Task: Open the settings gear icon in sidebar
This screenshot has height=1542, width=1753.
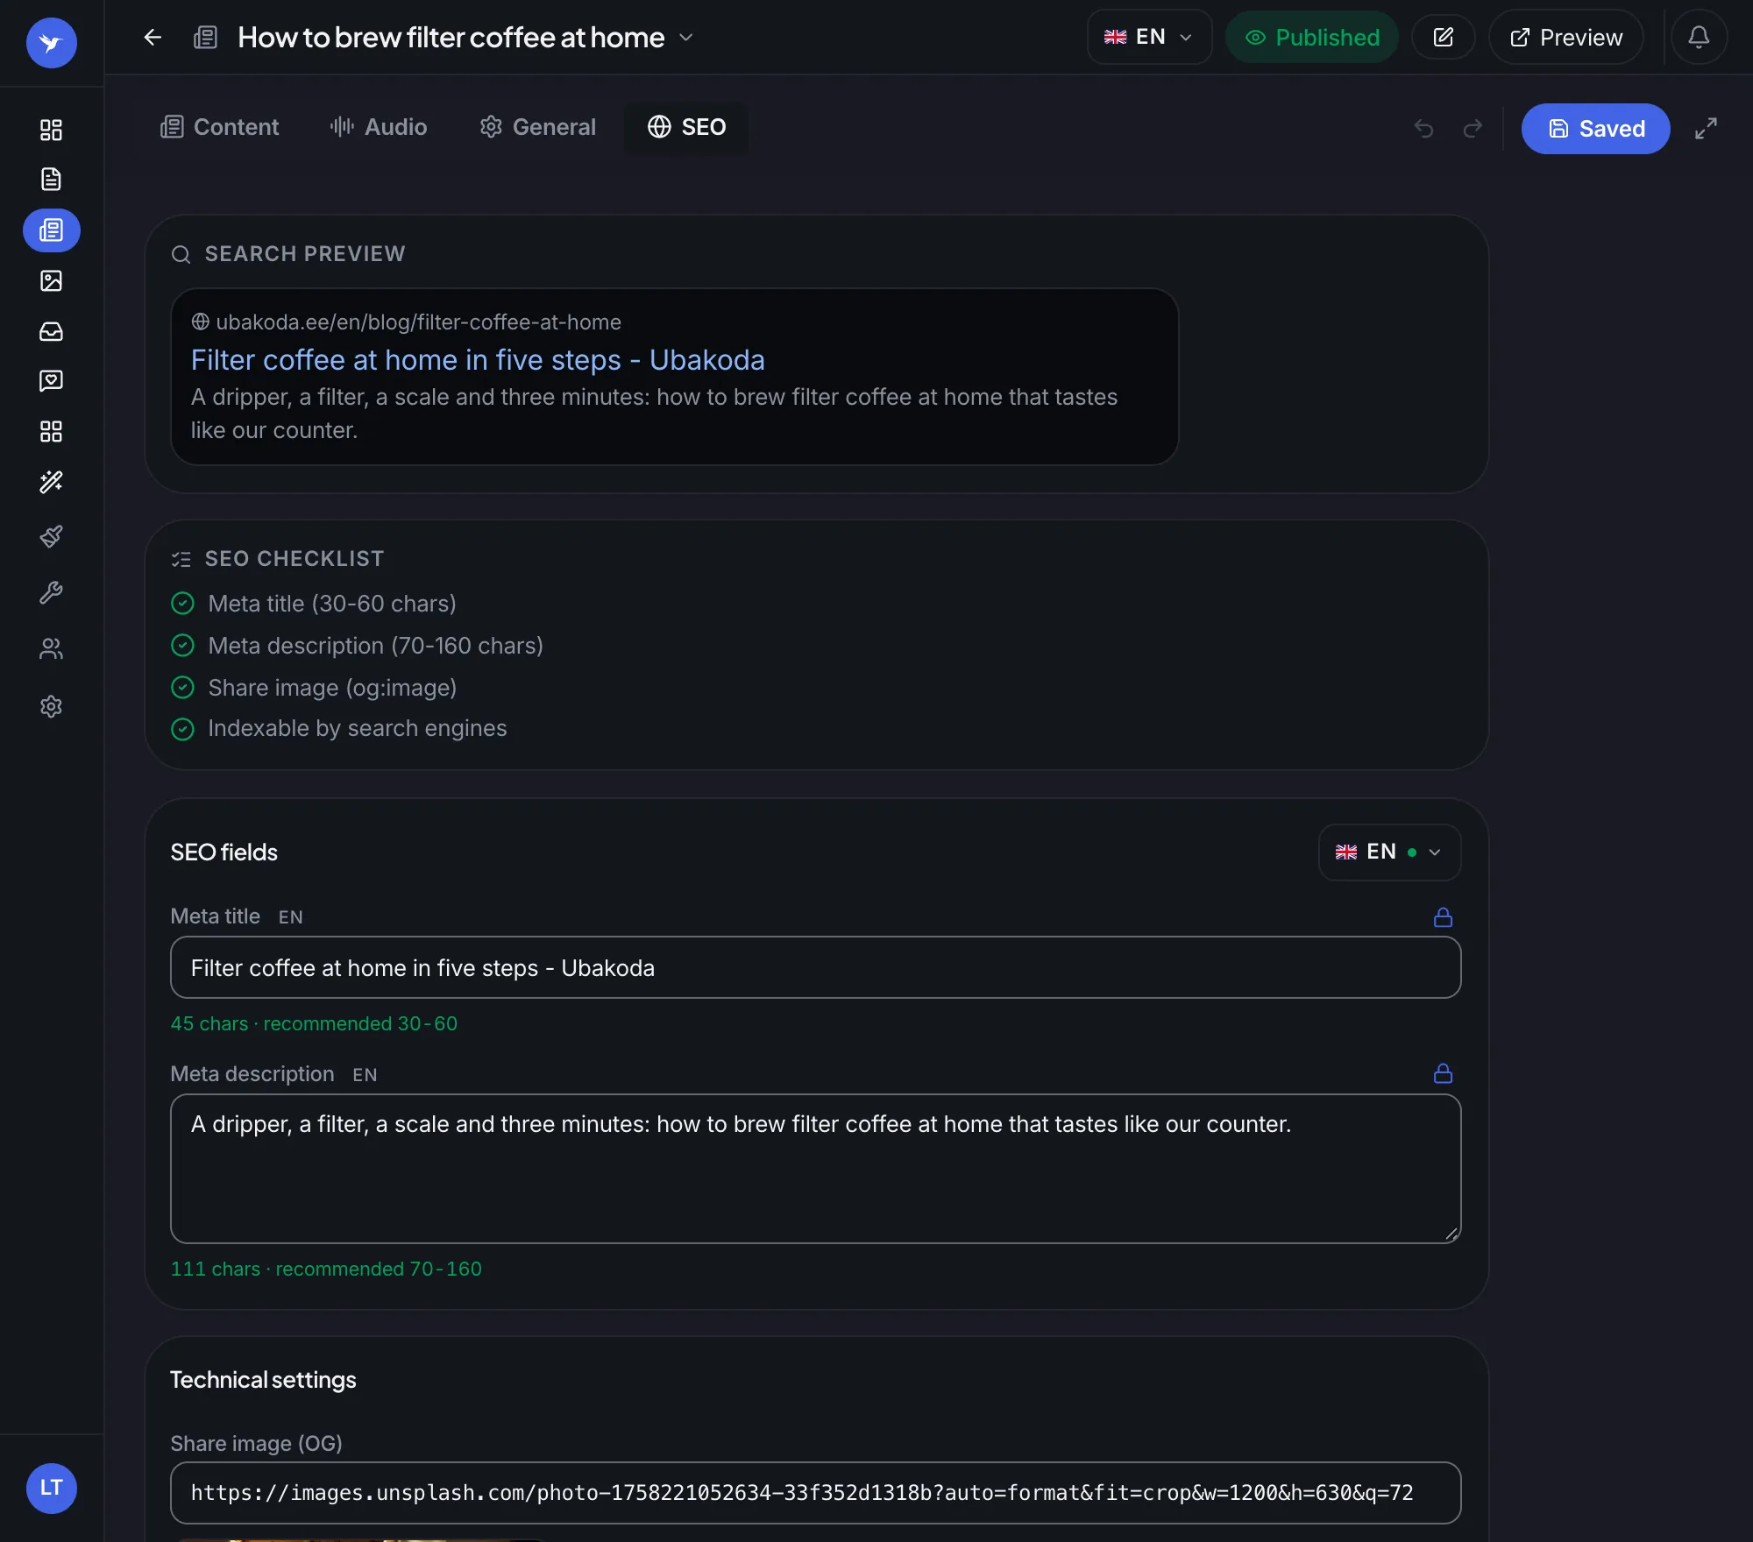Action: [x=51, y=706]
